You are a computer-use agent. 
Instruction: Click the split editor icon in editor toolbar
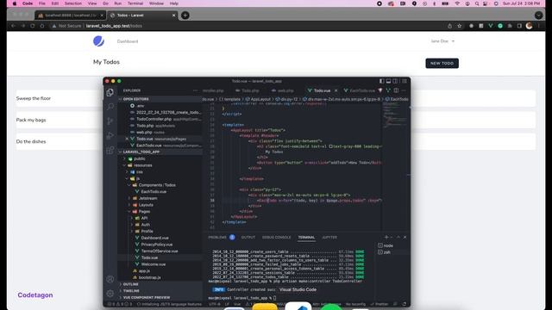click(x=396, y=90)
